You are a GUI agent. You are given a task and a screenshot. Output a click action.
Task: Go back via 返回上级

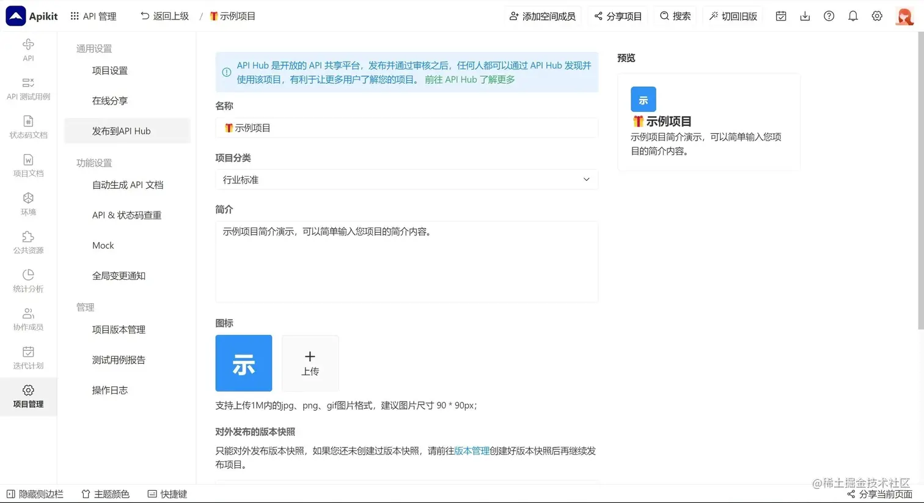coord(164,16)
